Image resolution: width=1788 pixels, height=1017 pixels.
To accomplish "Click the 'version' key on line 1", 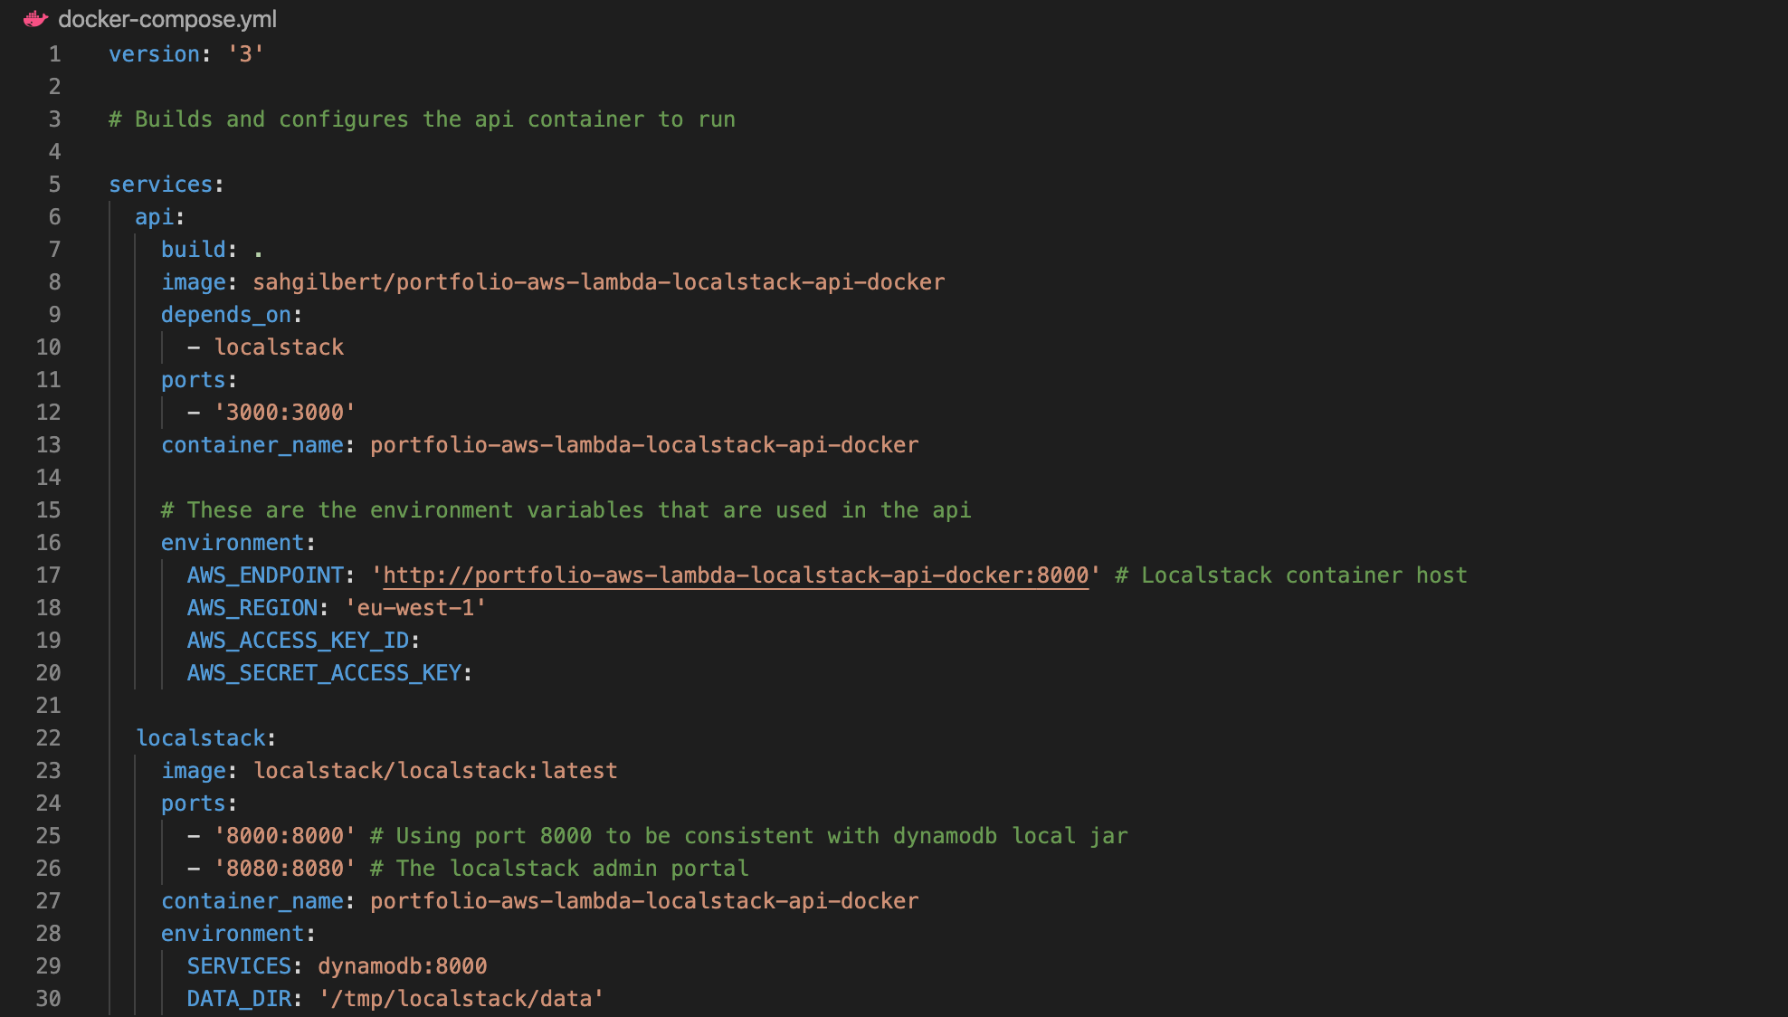I will pyautogui.click(x=154, y=54).
